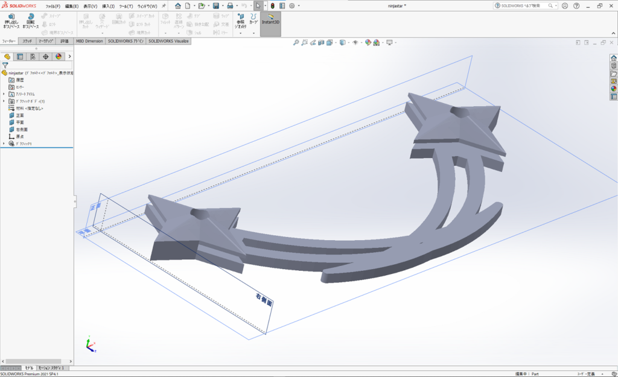This screenshot has height=377, width=618.
Task: Switch to the DisplayManager color ball tab
Action: pos(59,57)
